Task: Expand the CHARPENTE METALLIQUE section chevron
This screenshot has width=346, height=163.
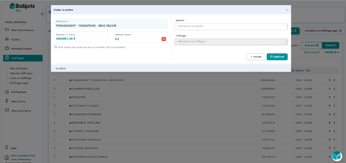Action: pyautogui.click(x=329, y=89)
